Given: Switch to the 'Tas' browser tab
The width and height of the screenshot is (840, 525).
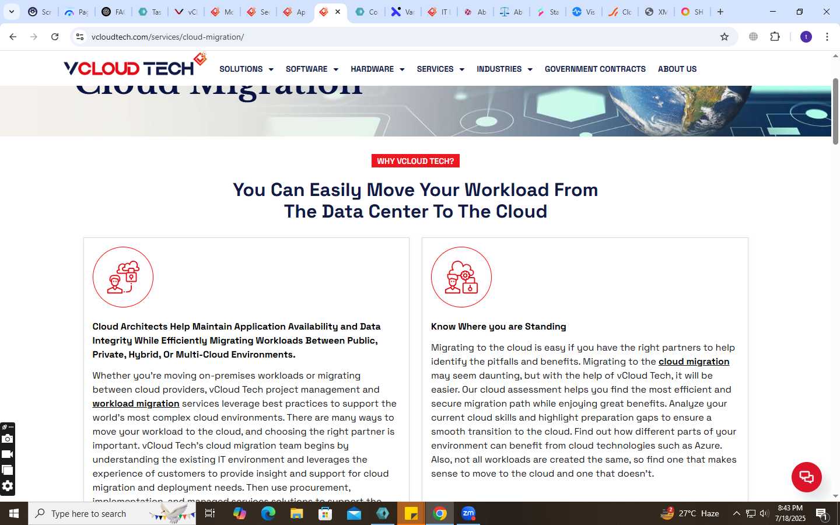Looking at the screenshot, I should pyautogui.click(x=150, y=12).
